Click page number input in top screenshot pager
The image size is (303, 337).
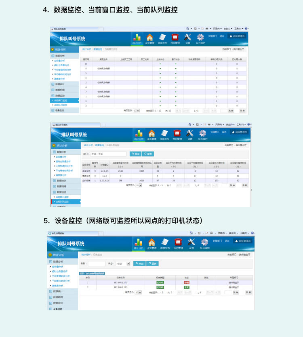coord(224,110)
